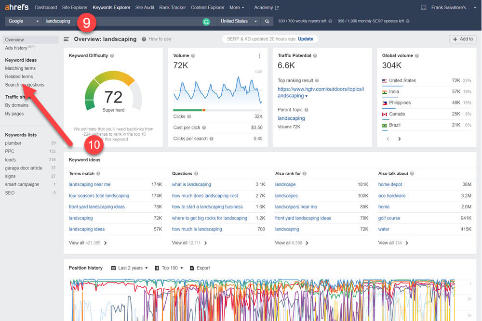Click the weekly reports left help icon
482x321 pixels.
coord(331,21)
